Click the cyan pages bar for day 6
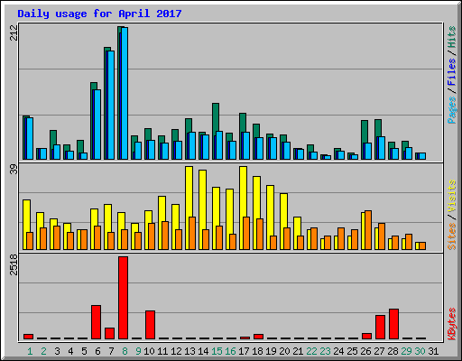Image resolution: width=462 pixels, height=361 pixels. click(97, 125)
